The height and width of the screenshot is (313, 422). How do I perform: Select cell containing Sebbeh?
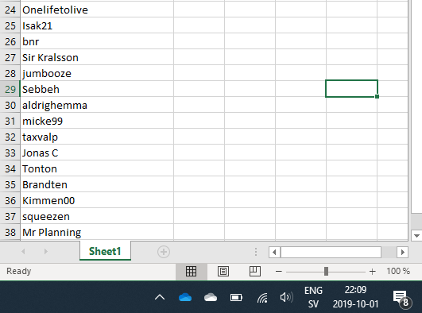97,89
